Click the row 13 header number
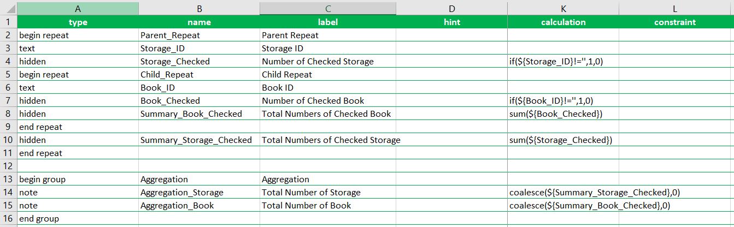The height and width of the screenshot is (227, 734). [8, 179]
